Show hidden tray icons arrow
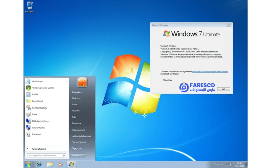Viewport: 271px width, 168px height. (x=223, y=165)
